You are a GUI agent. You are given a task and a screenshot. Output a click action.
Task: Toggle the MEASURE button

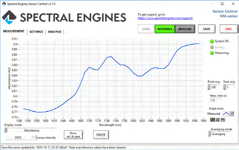pyautogui.click(x=185, y=29)
